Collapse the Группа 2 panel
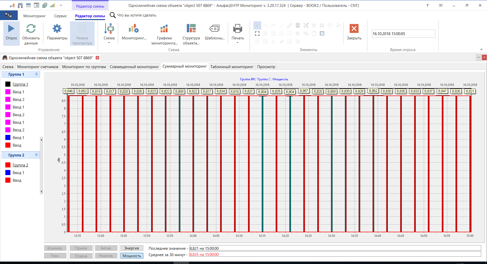The height and width of the screenshot is (264, 487). [x=36, y=155]
